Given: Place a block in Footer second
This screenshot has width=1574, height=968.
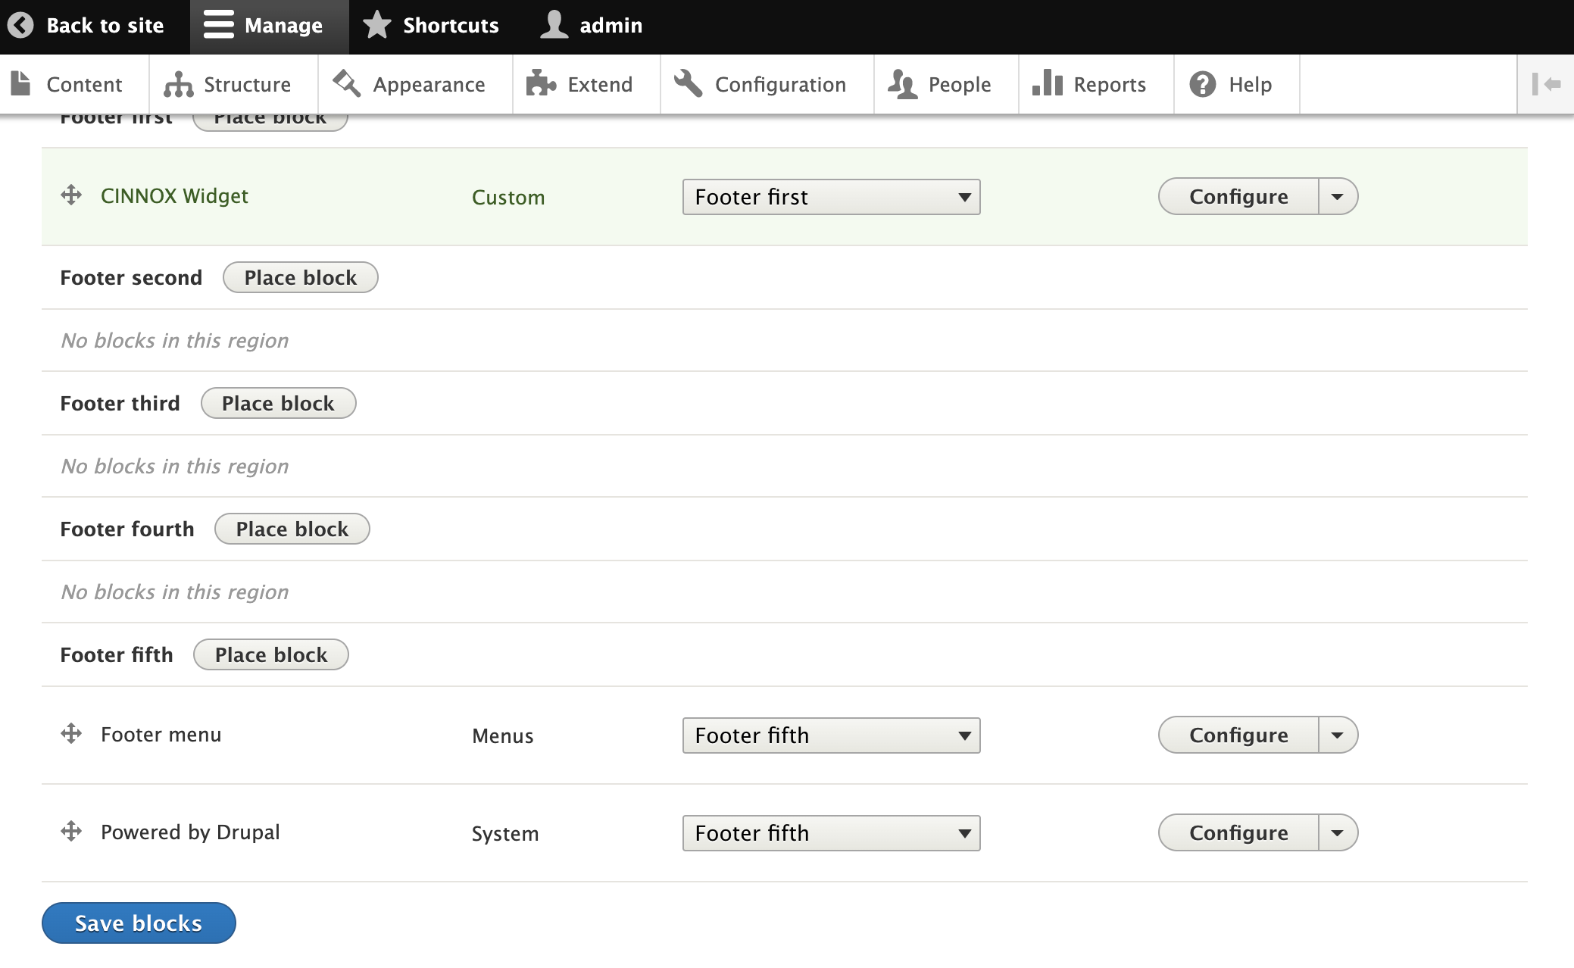Looking at the screenshot, I should (x=300, y=277).
